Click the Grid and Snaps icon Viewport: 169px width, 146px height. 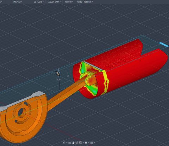[x=92, y=143]
